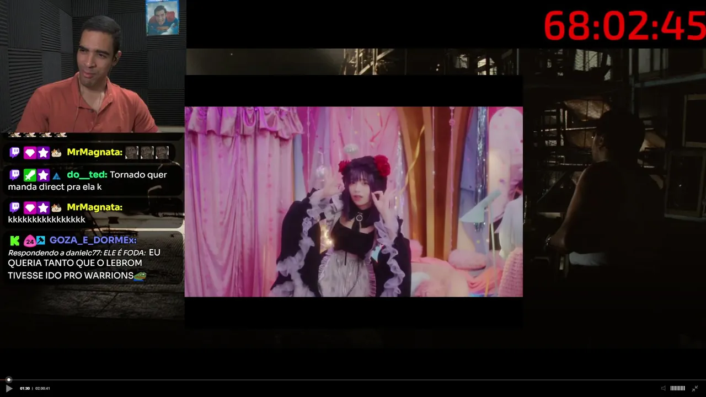This screenshot has width=706, height=397.
Task: Exit fullscreen using the shrink-arrows icon
Action: [x=695, y=388]
